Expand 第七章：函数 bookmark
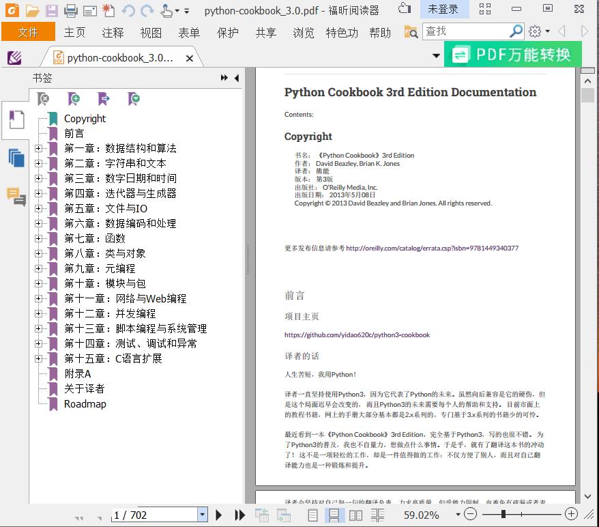Image resolution: width=599 pixels, height=527 pixels. tap(39, 238)
